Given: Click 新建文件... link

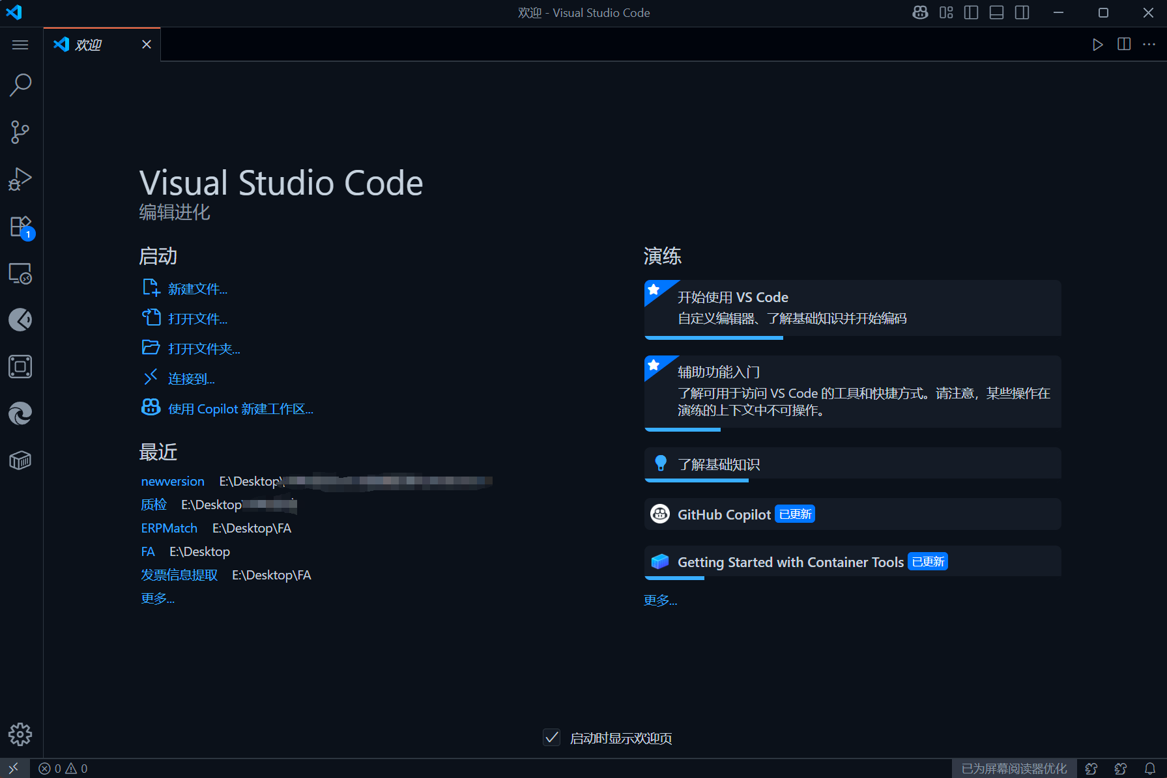Looking at the screenshot, I should click(197, 289).
